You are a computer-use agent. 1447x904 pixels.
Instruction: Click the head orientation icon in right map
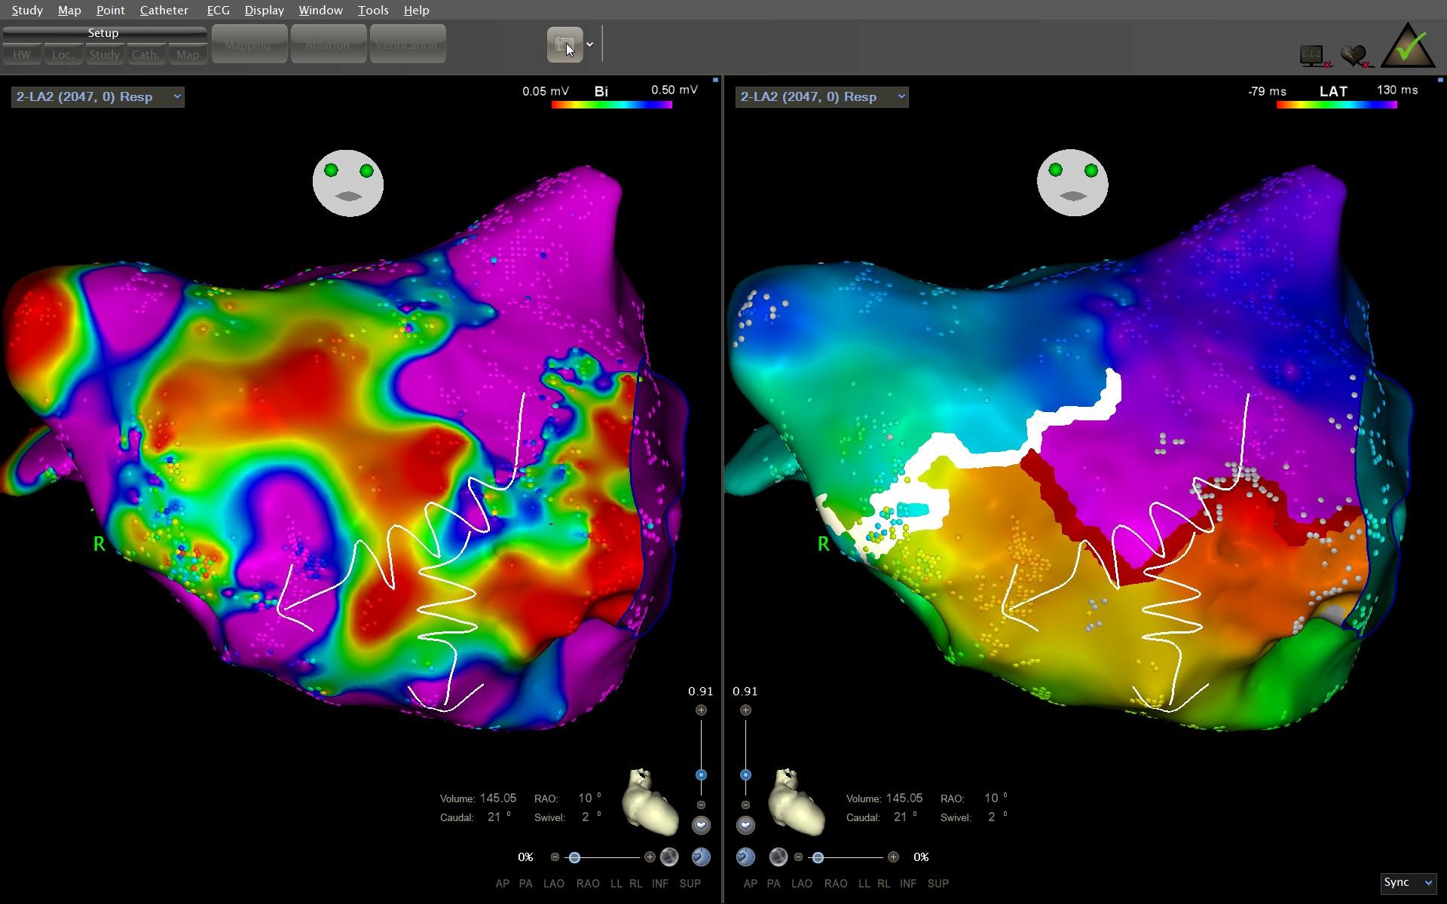[1072, 183]
